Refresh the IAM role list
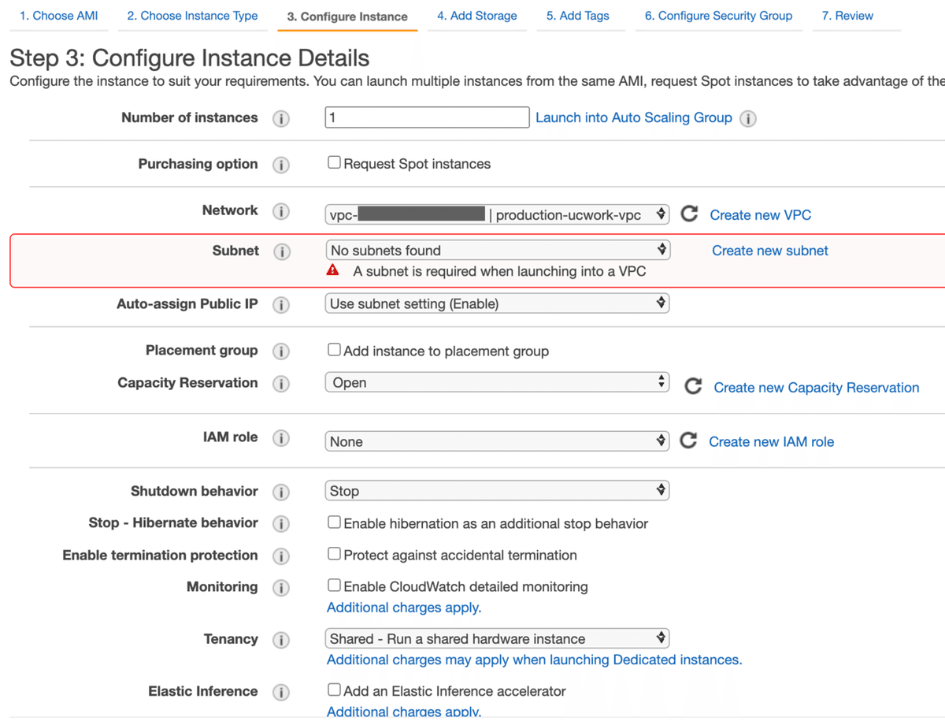The image size is (945, 725). (x=688, y=441)
